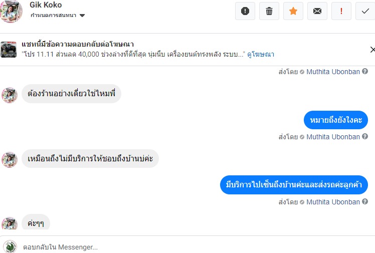Click help icon beside top Muthita Ubonban
Screen dimensions: 375x253
365,72
